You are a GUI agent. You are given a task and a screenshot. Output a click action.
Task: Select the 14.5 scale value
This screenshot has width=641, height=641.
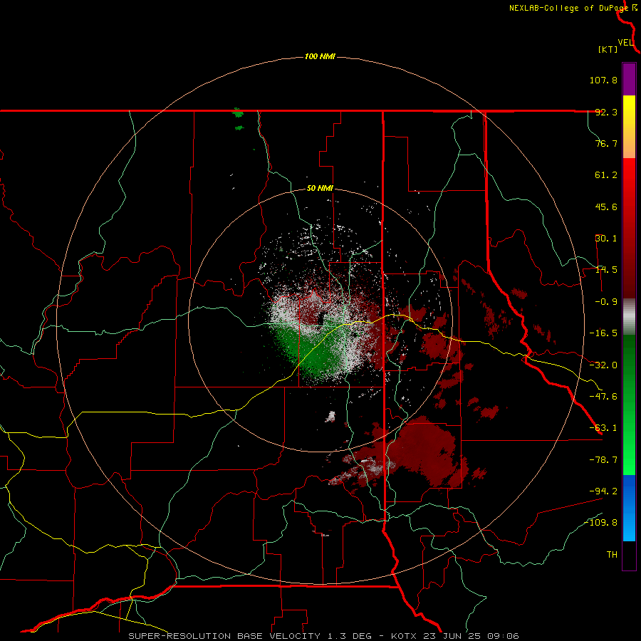(606, 270)
